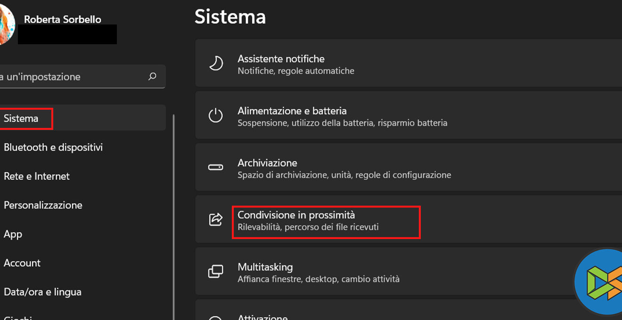The image size is (622, 320).
Task: Select App in the sidebar
Action: pos(13,234)
